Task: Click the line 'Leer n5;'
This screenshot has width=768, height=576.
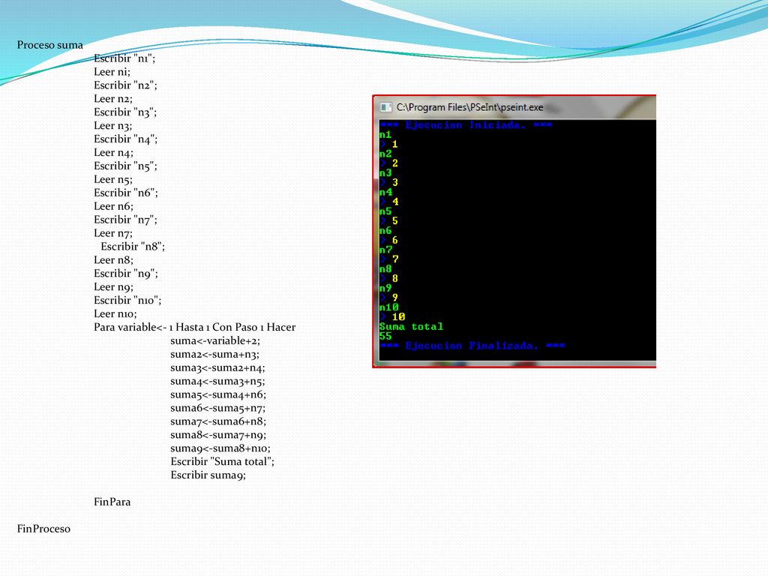Action: click(113, 180)
